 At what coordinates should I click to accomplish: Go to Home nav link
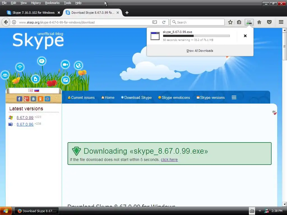pos(108,97)
